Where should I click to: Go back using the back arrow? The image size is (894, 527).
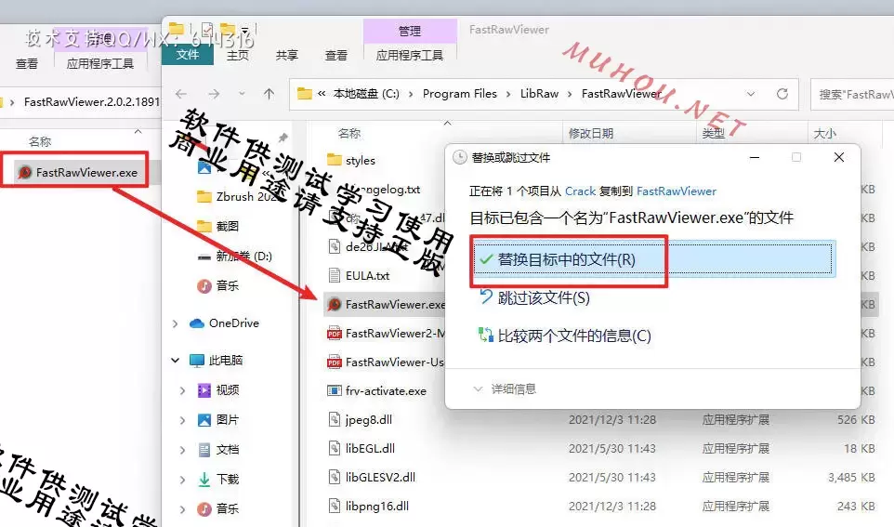(x=181, y=94)
